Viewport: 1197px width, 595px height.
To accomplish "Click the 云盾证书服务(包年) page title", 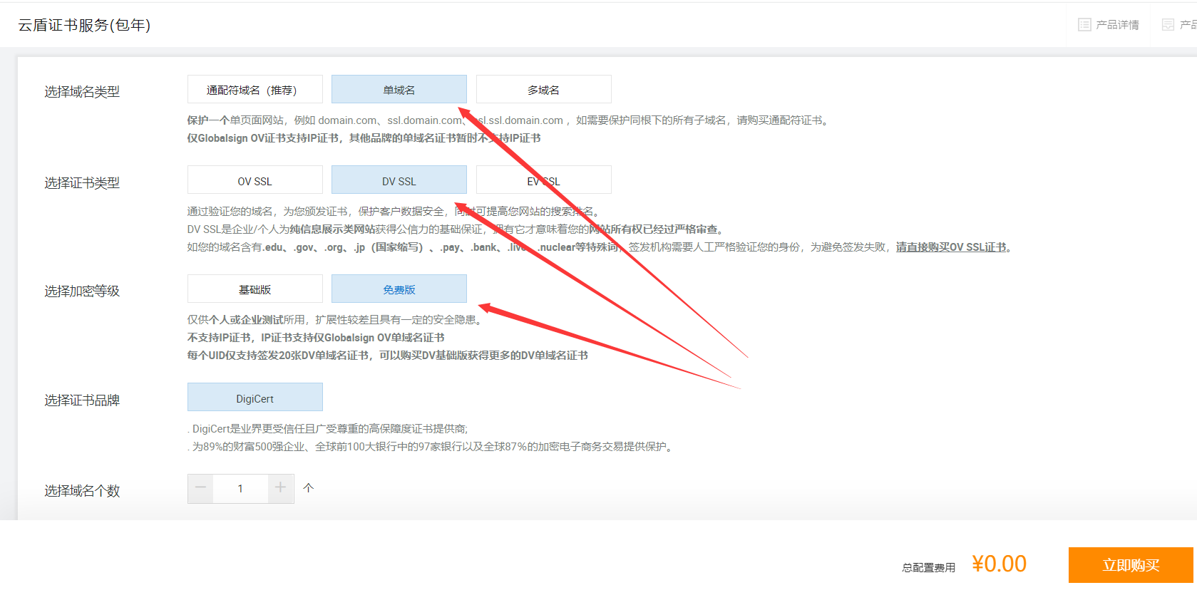I will [84, 25].
